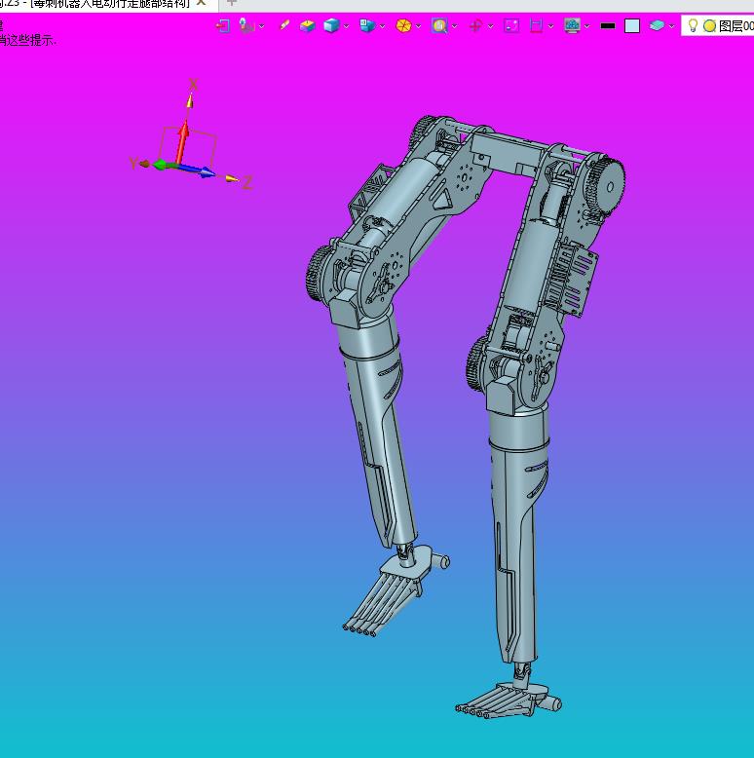
Task: Open the zoom tool dropdown arrow
Action: [x=454, y=26]
